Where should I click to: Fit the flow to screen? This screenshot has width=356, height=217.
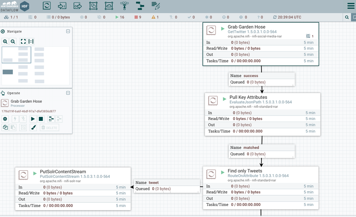pyautogui.click(x=23, y=42)
